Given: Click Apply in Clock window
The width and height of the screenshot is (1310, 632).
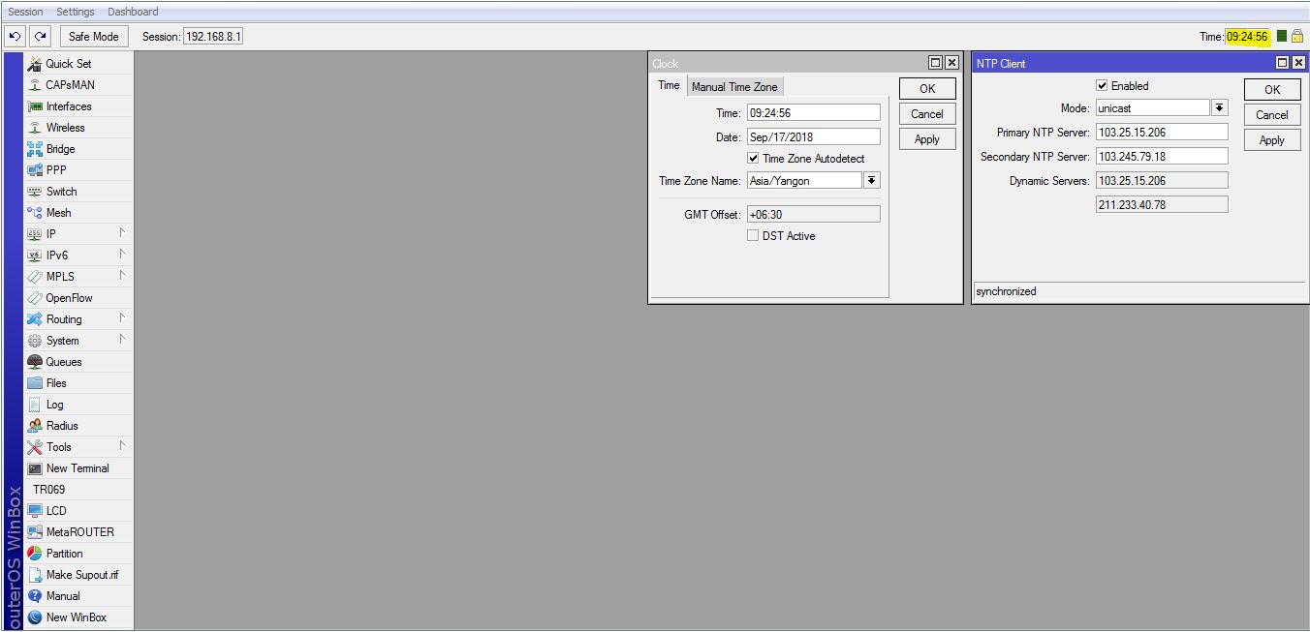Looking at the screenshot, I should click(927, 139).
